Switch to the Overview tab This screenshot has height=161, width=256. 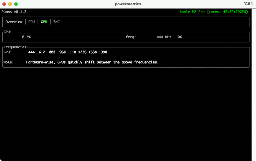click(x=14, y=22)
